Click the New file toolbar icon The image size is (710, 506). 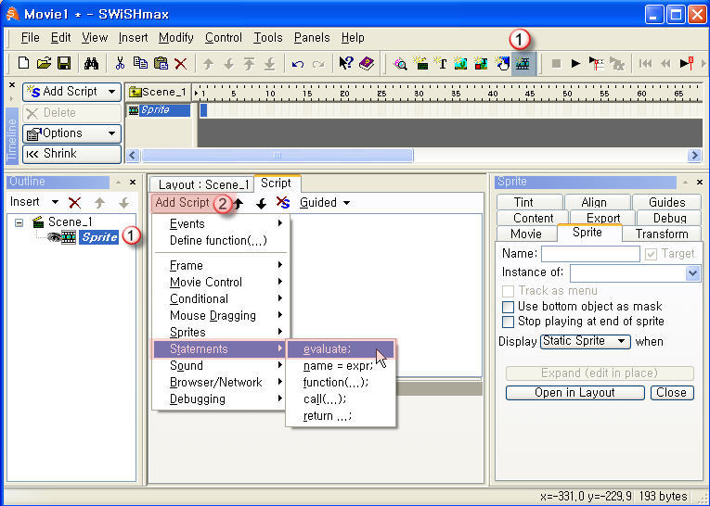point(23,63)
